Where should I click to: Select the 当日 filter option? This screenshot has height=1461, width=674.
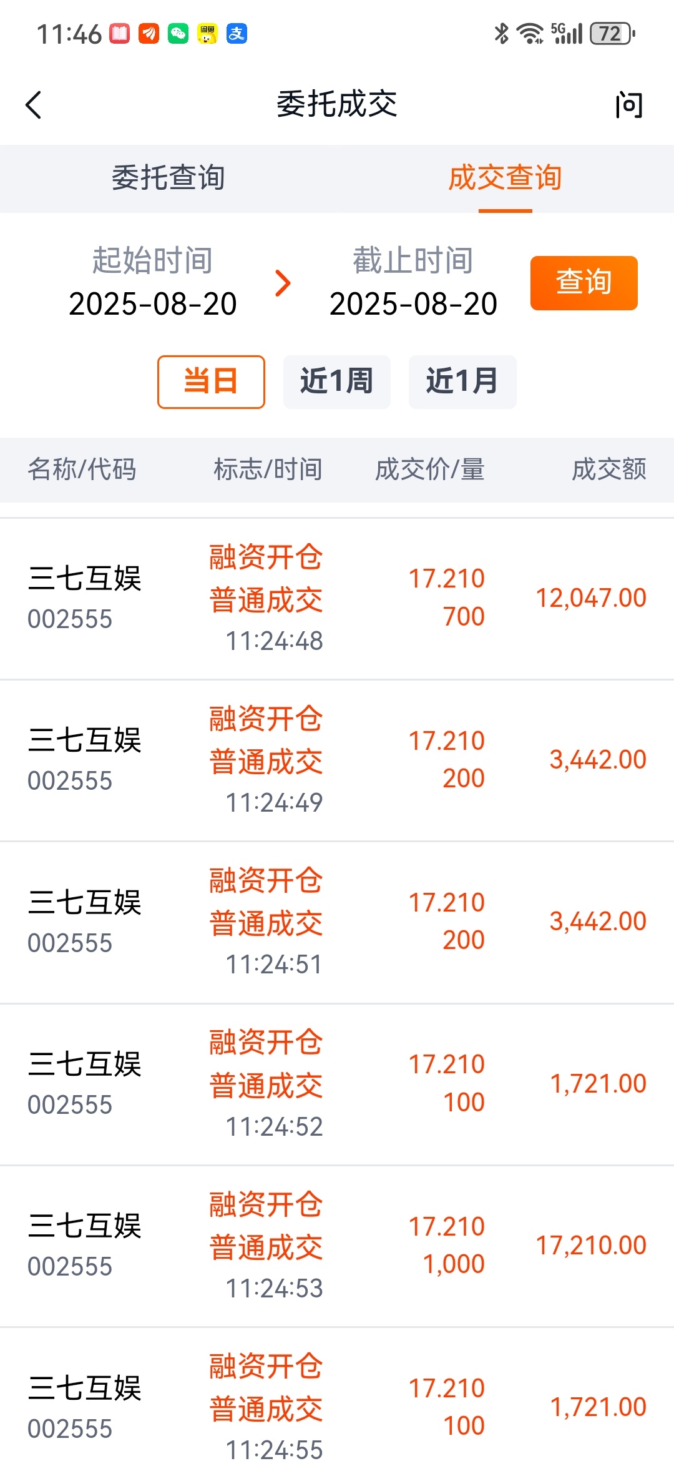[x=211, y=382]
